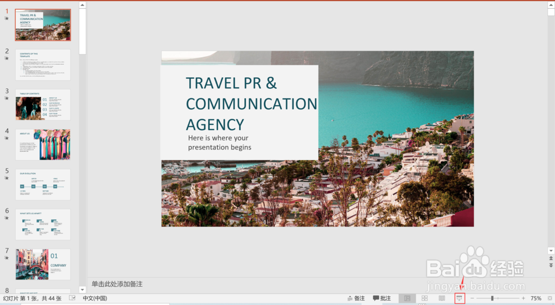Screen dimensions: 555x305
Task: Select slide 7 Company thumbnail
Action: 43,264
